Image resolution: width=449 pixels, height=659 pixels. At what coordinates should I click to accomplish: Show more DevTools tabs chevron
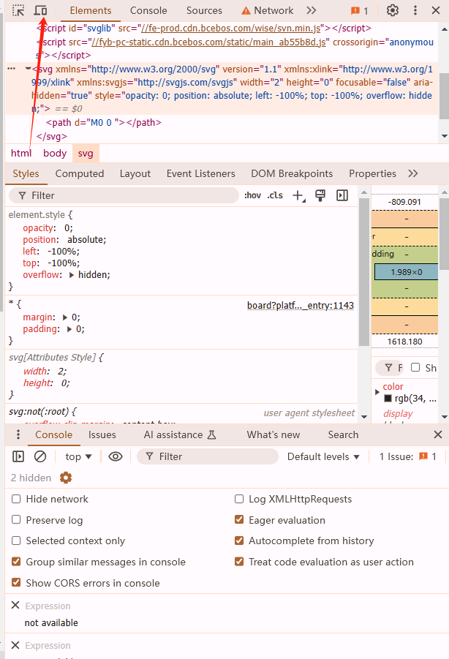pos(312,10)
